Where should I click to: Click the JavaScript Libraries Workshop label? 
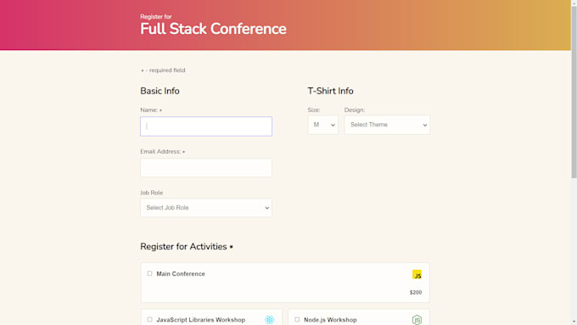(201, 320)
